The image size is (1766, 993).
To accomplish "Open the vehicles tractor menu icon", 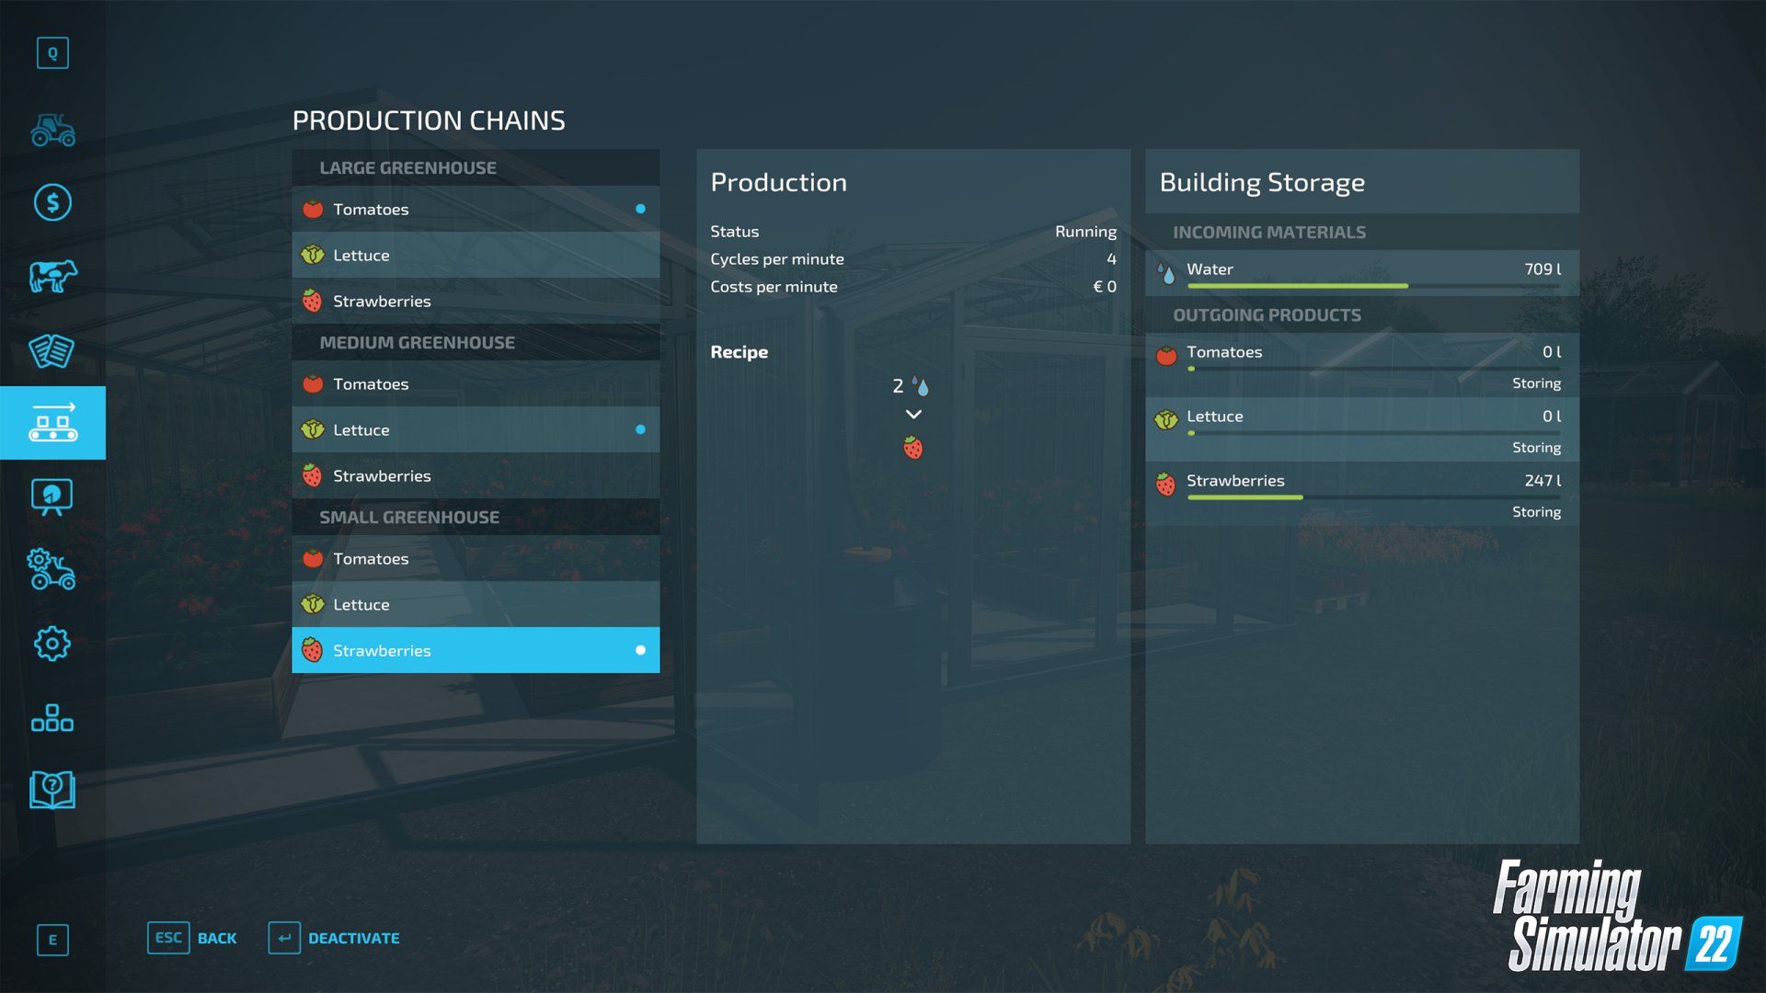I will click(x=52, y=130).
